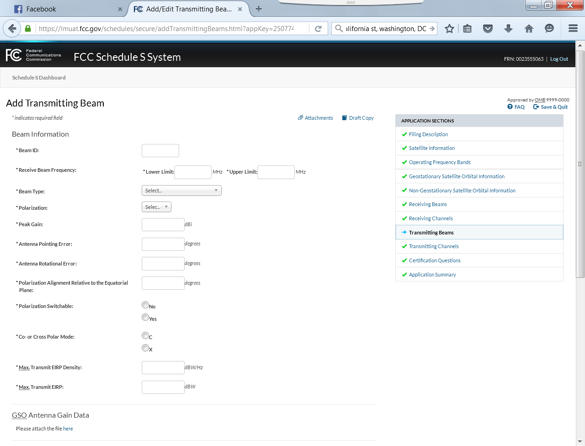Select No for Polarization Switchable
Viewport: 585px width, 446px height.
pos(145,305)
